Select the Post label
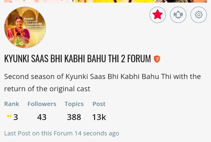Viewport: 211px width, 142px height. click(99, 104)
